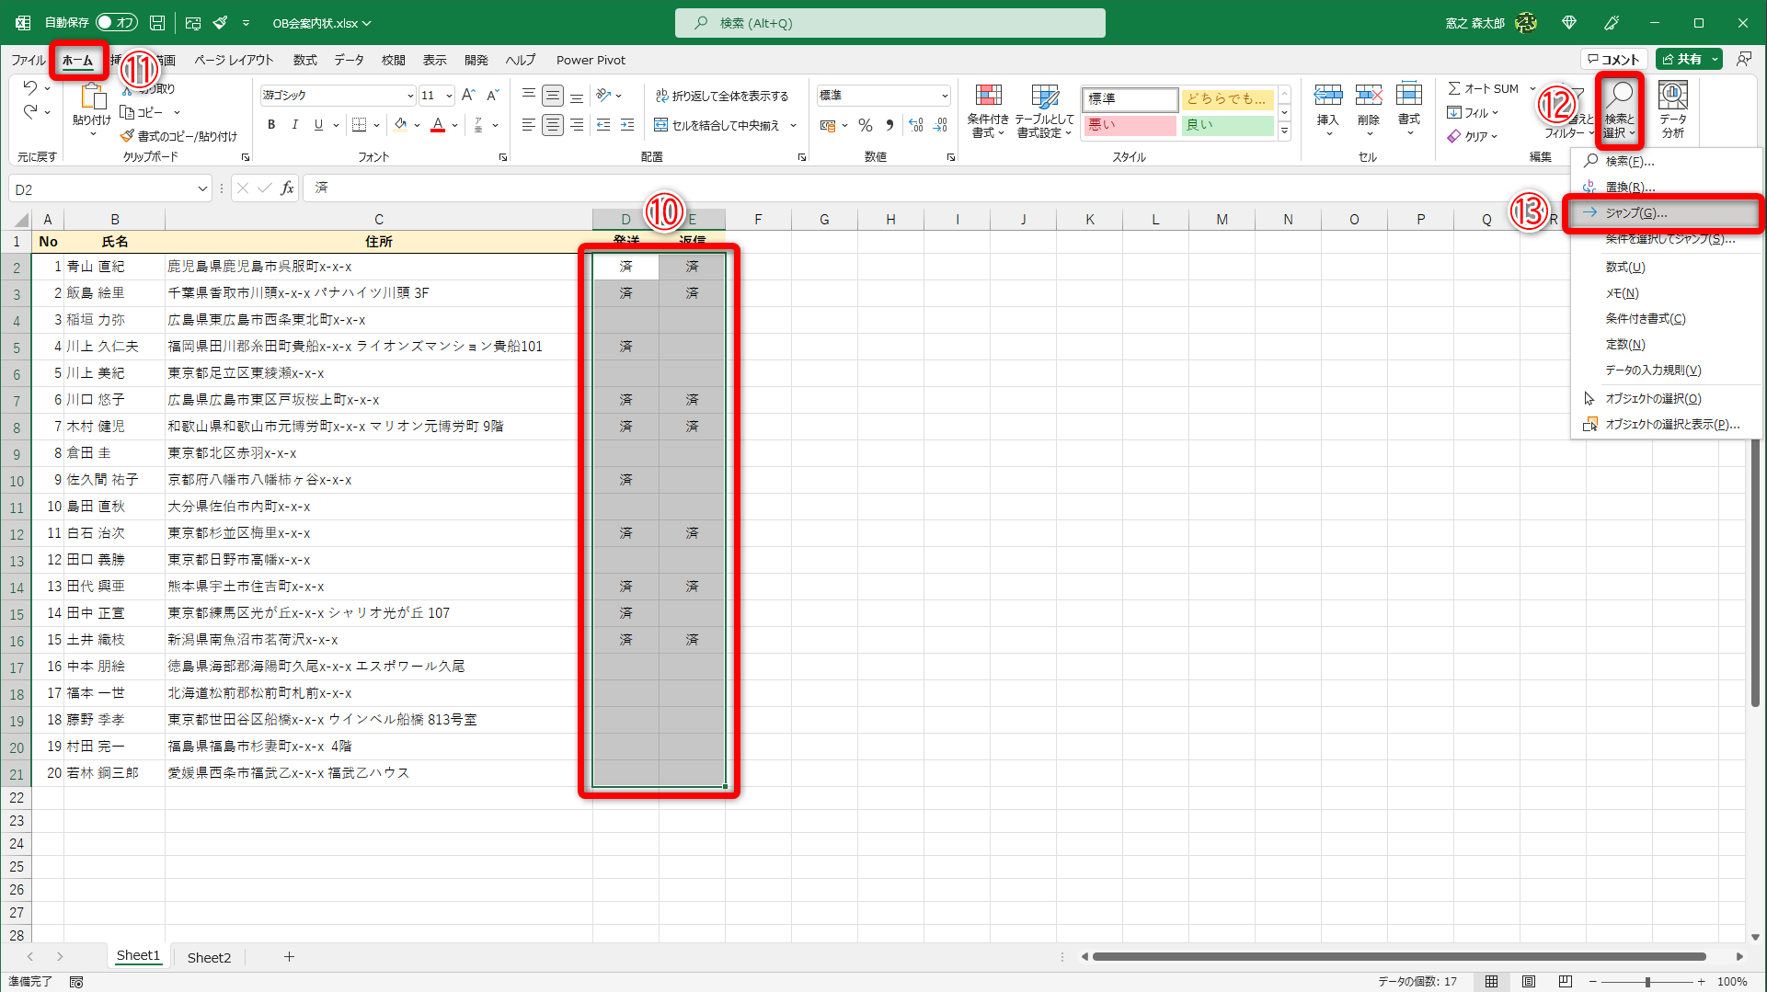The image size is (1767, 992).
Task: Add a new sheet with plus button
Action: [x=289, y=957]
